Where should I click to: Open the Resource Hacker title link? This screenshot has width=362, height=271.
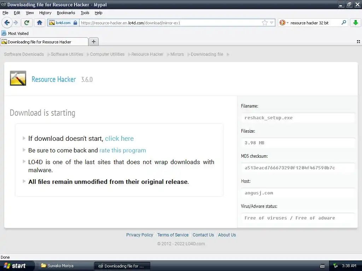tap(54, 79)
